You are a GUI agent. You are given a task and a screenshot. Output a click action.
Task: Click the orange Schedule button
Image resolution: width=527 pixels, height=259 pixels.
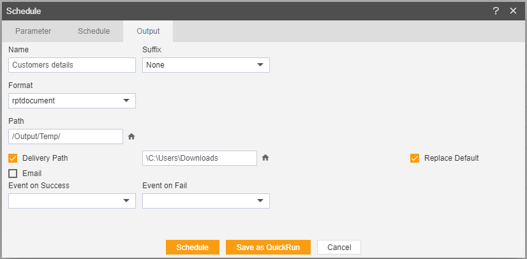tap(193, 248)
